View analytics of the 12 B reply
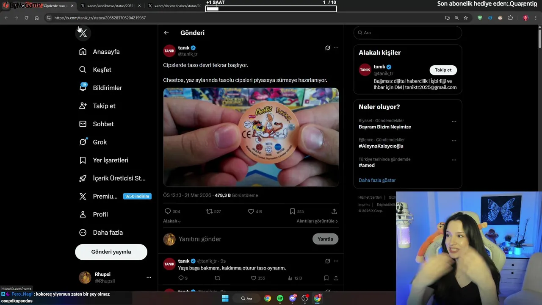This screenshot has height=305, width=542. tap(294, 278)
